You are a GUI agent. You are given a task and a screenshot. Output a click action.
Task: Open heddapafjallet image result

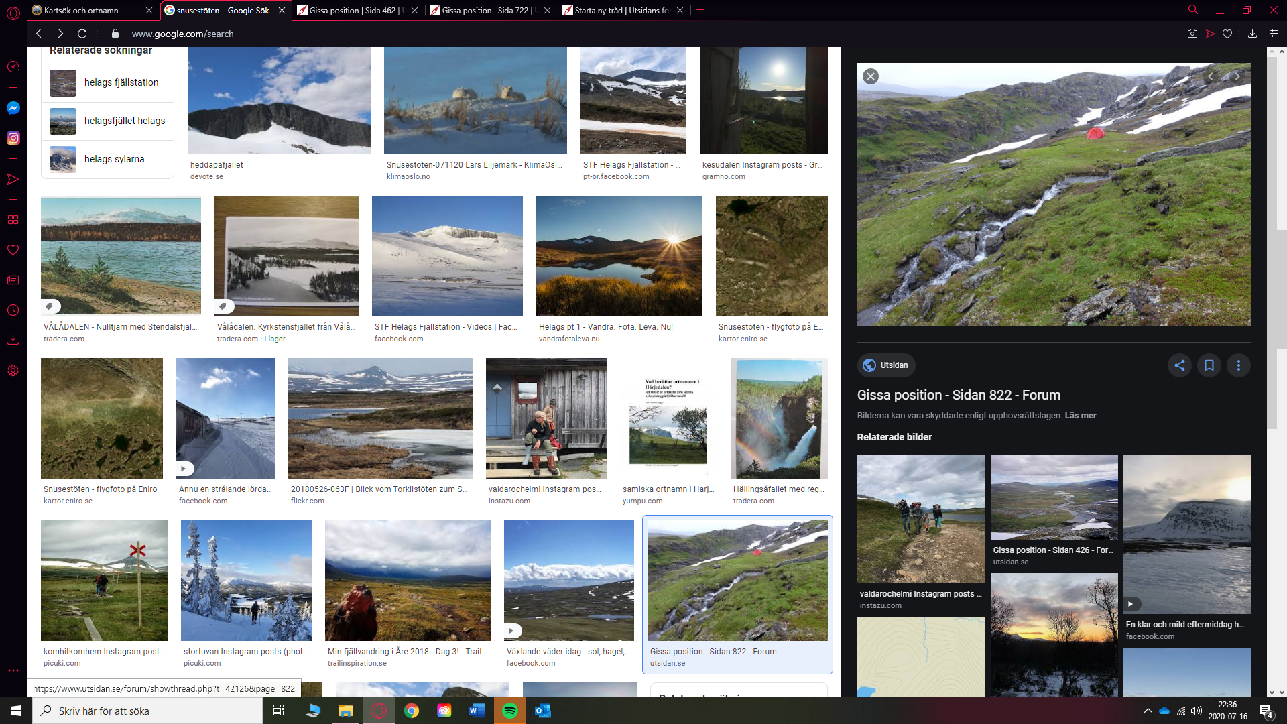pyautogui.click(x=279, y=101)
